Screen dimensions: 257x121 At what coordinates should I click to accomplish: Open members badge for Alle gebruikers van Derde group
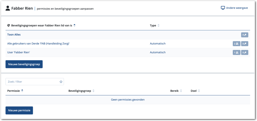coord(236,44)
